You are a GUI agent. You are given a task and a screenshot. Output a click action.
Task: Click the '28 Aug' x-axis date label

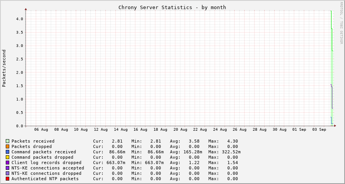[260, 130]
